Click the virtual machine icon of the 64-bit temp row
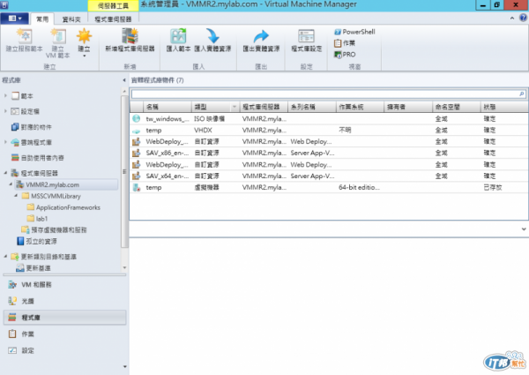529x375 pixels. [x=137, y=187]
